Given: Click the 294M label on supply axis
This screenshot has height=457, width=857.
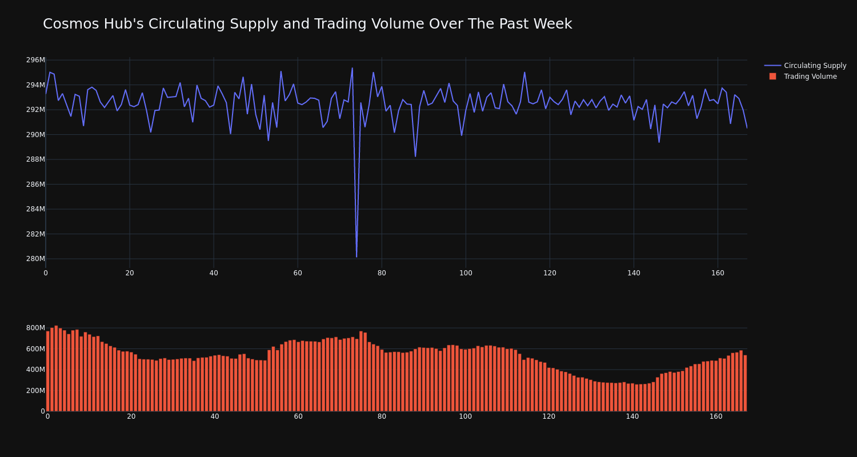Looking at the screenshot, I should click(35, 85).
